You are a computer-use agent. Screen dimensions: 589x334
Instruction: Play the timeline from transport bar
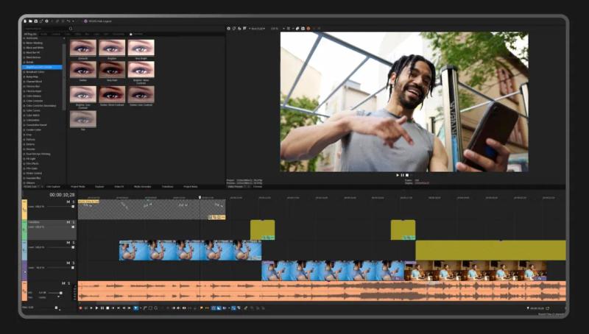(x=96, y=308)
